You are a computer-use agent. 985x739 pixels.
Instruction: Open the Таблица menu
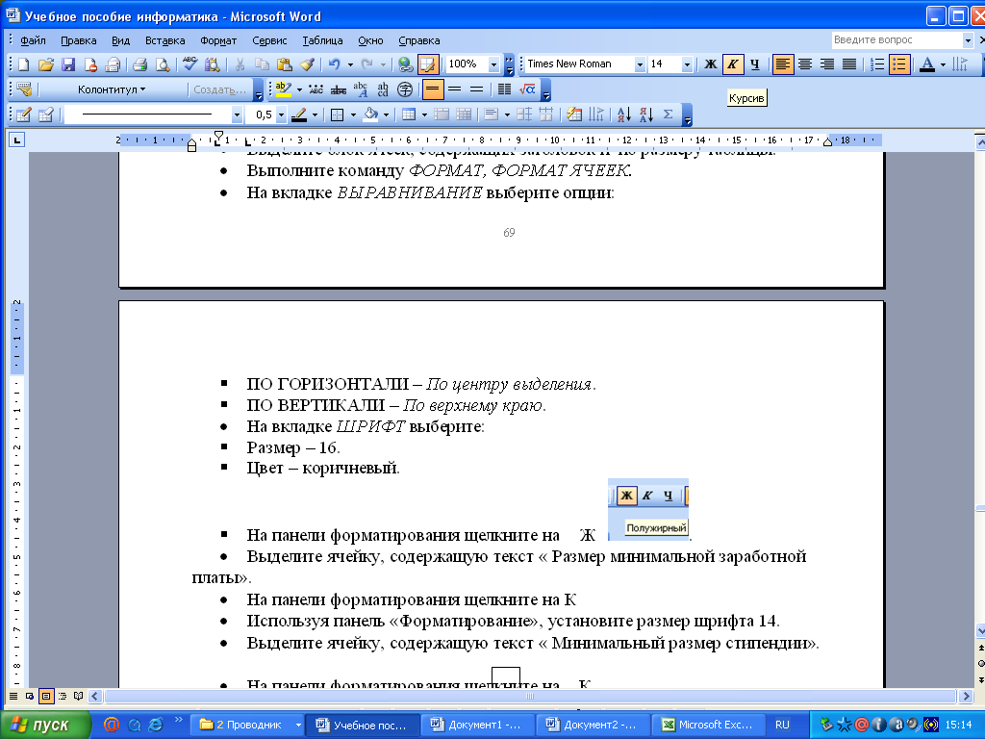pos(322,40)
